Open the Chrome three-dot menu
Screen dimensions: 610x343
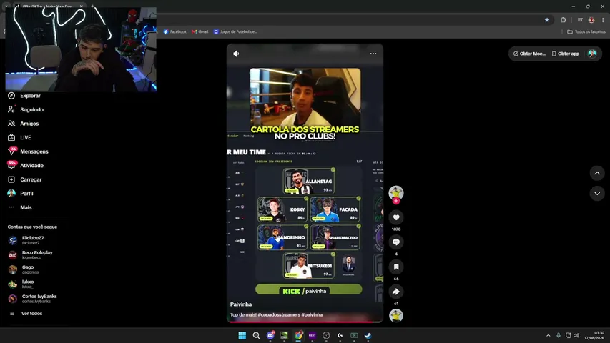click(603, 20)
